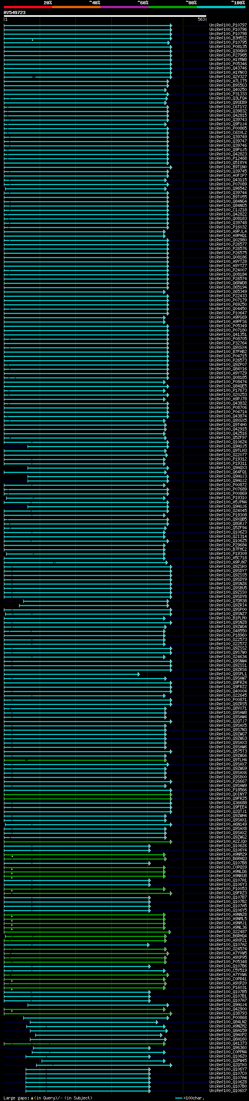Open hit UniRef100_A1YMW8
The height and width of the screenshot is (1101, 249).
(228, 59)
